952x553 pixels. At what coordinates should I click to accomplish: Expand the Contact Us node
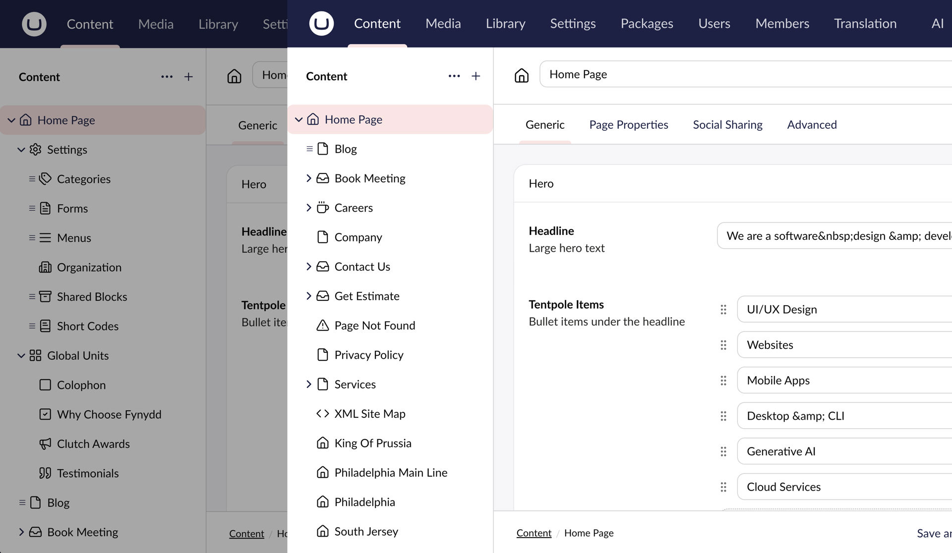point(308,267)
